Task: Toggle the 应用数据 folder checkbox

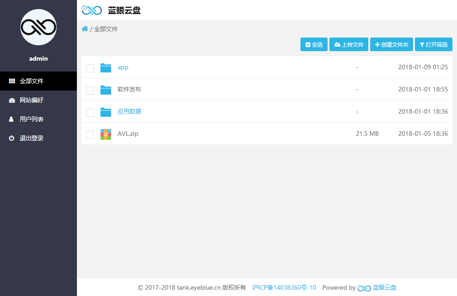Action: (90, 112)
